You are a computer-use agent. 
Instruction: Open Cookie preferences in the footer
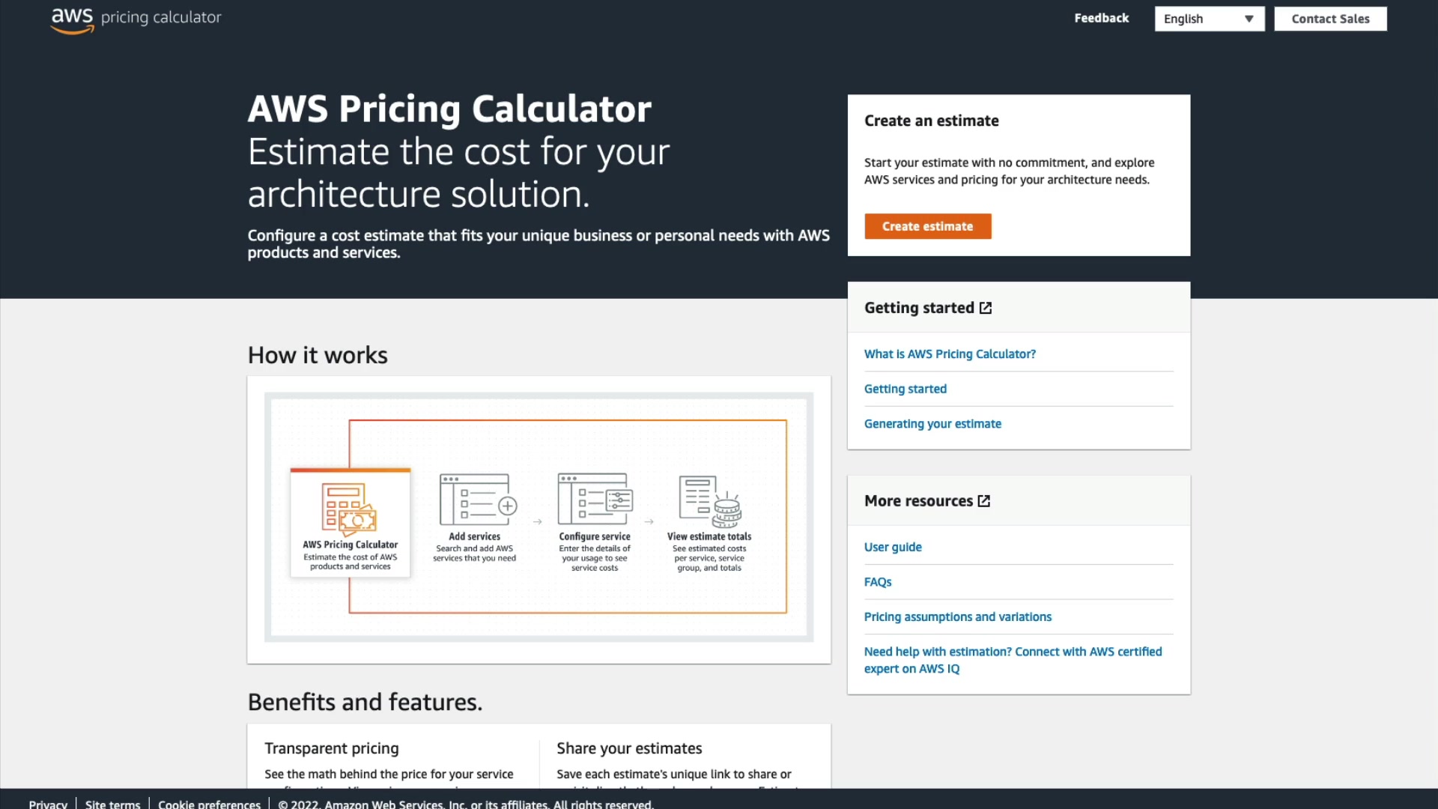point(209,804)
